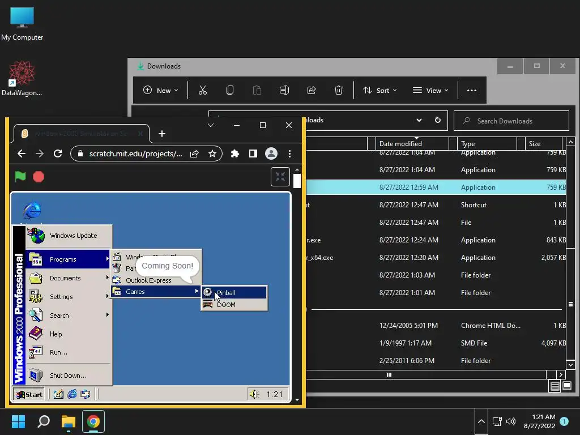Image resolution: width=580 pixels, height=435 pixels.
Task: Click the simulated Start button
Action: (x=29, y=394)
